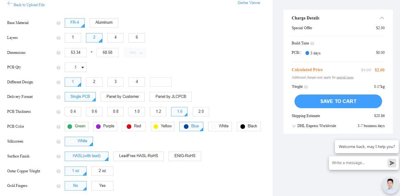Open help icon next to Build Time
This screenshot has width=400, height=196.
[x=312, y=43]
